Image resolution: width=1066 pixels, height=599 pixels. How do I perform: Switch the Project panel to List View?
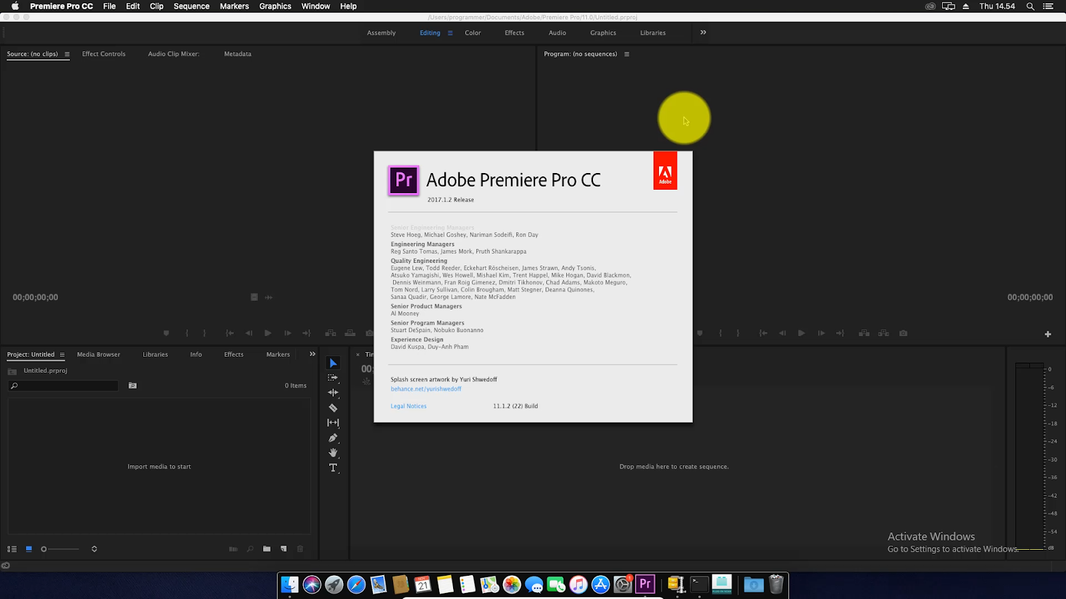tap(11, 549)
